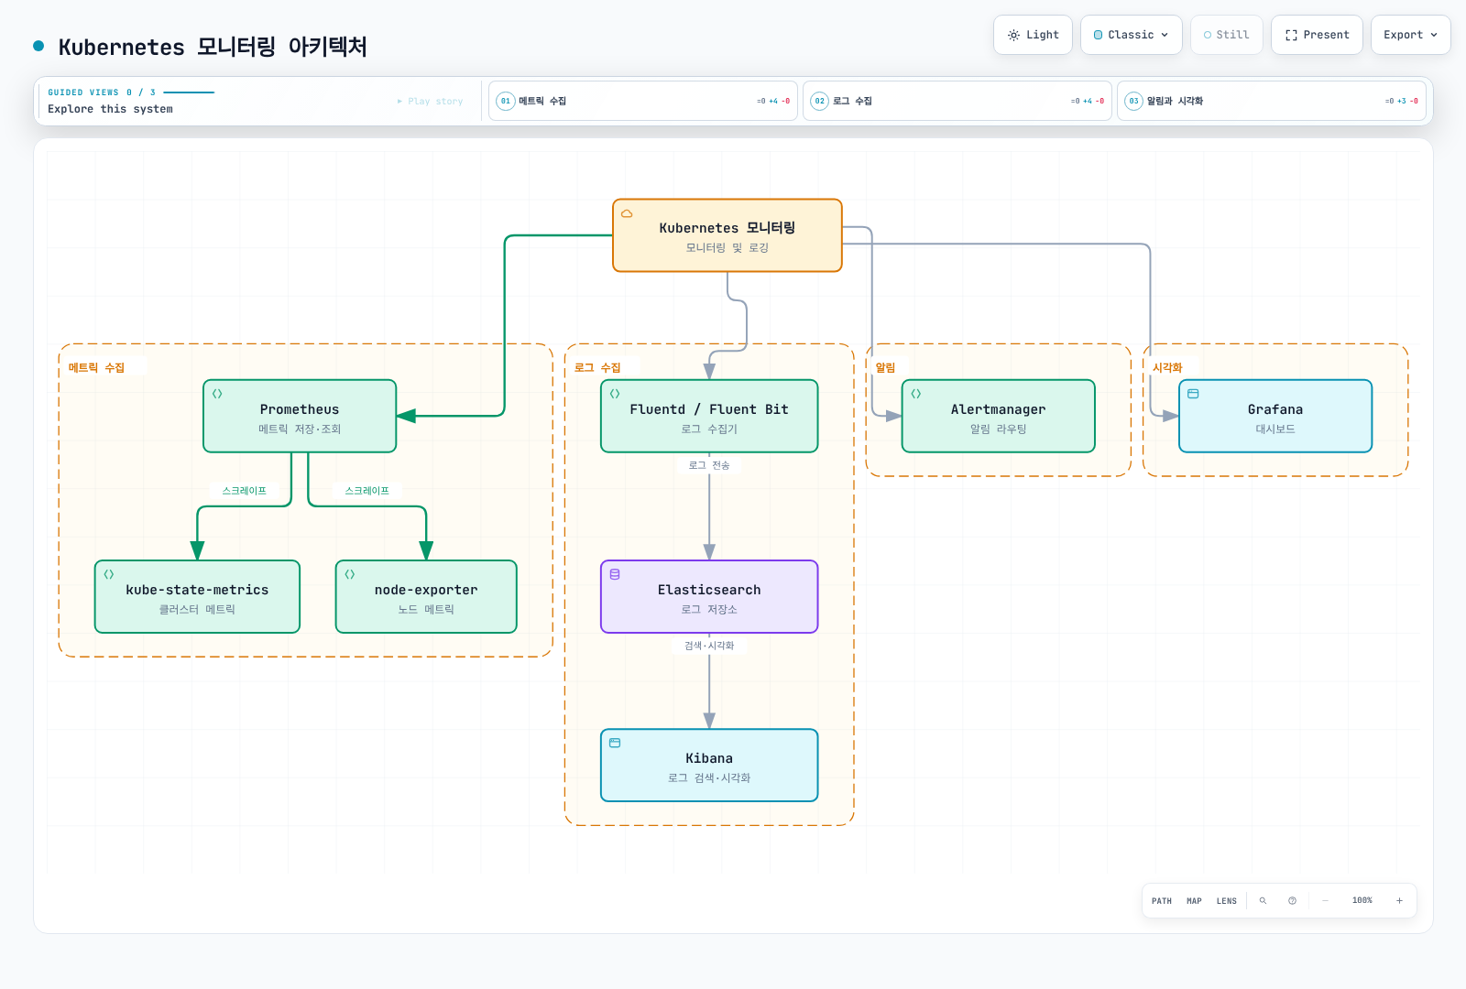Image resolution: width=1466 pixels, height=989 pixels.
Task: Enter Present mode
Action: tap(1317, 35)
